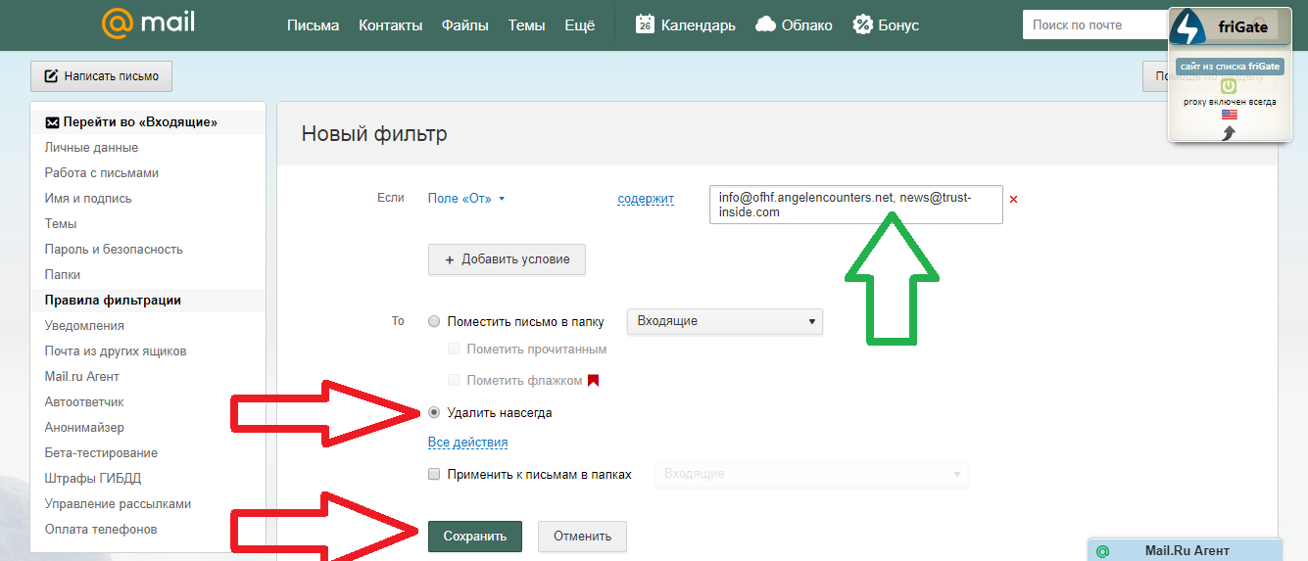Click the US flag in friGate panel
The width and height of the screenshot is (1308, 561).
point(1230,115)
